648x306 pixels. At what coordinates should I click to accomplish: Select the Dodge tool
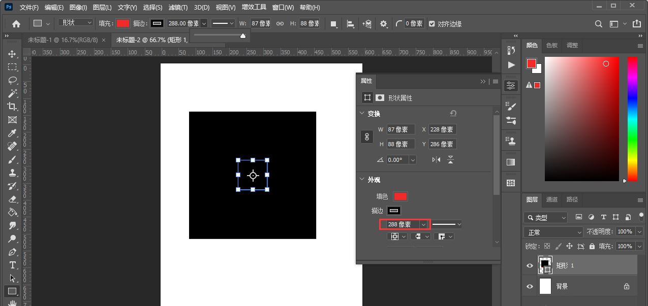click(12, 239)
